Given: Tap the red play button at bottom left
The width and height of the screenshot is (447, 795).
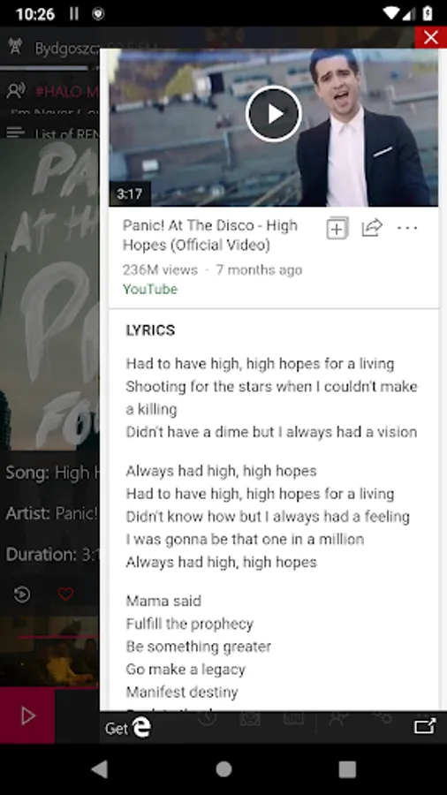Looking at the screenshot, I should pos(27,715).
